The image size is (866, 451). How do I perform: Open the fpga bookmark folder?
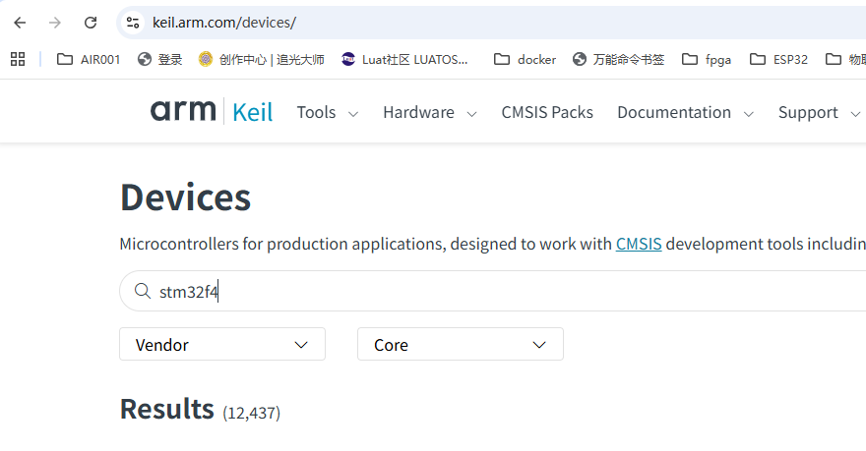click(707, 59)
